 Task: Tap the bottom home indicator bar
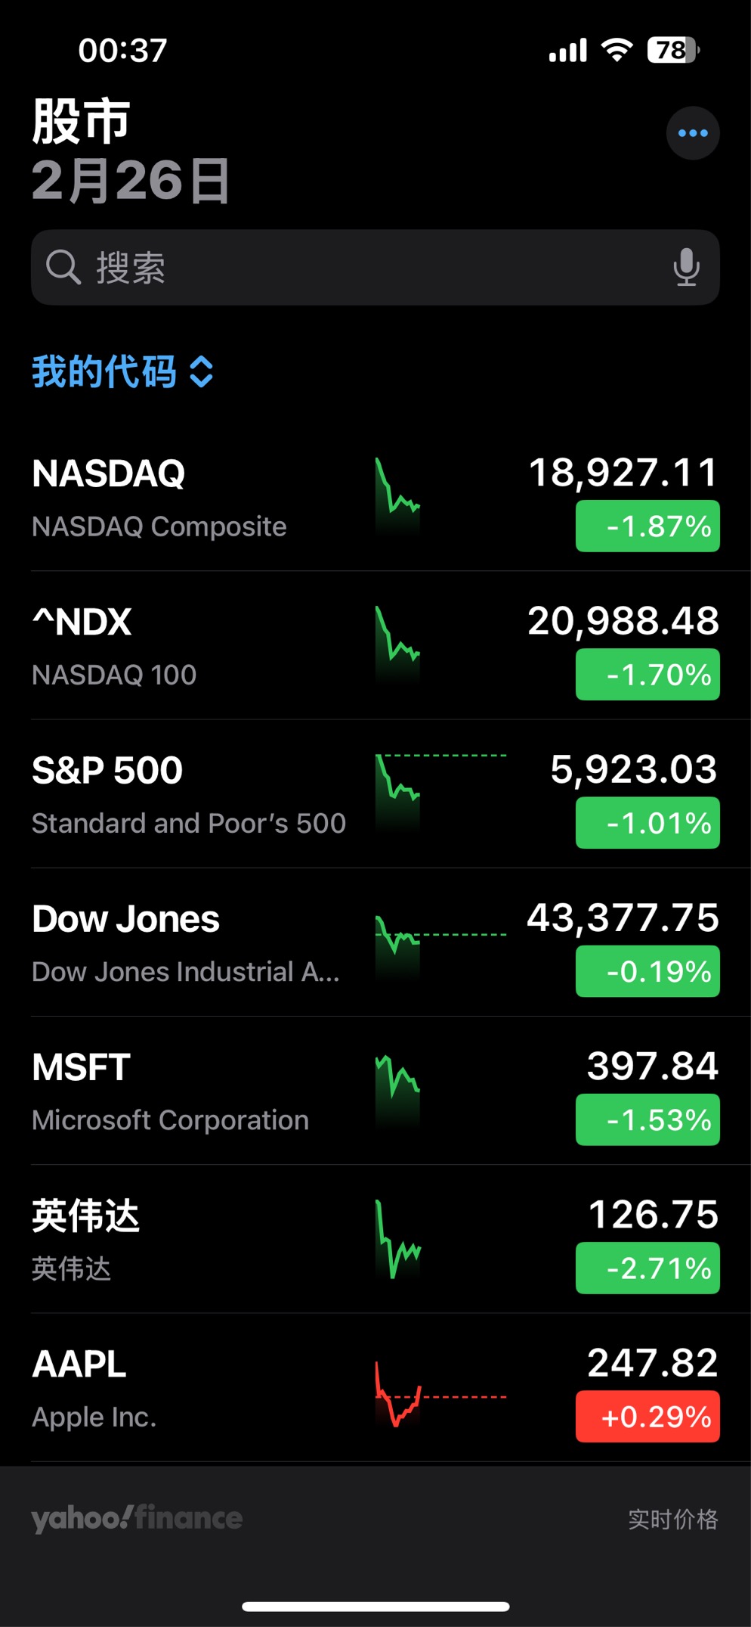[x=375, y=1606]
